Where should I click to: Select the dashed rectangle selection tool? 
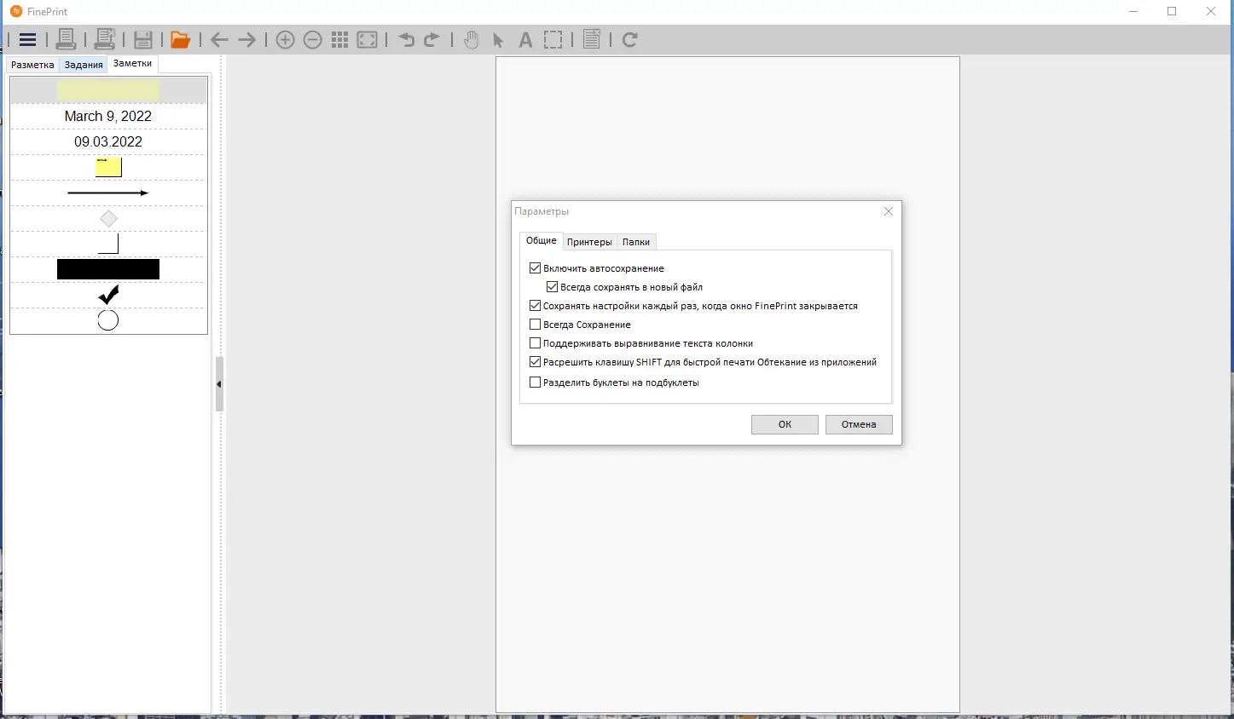pos(553,39)
